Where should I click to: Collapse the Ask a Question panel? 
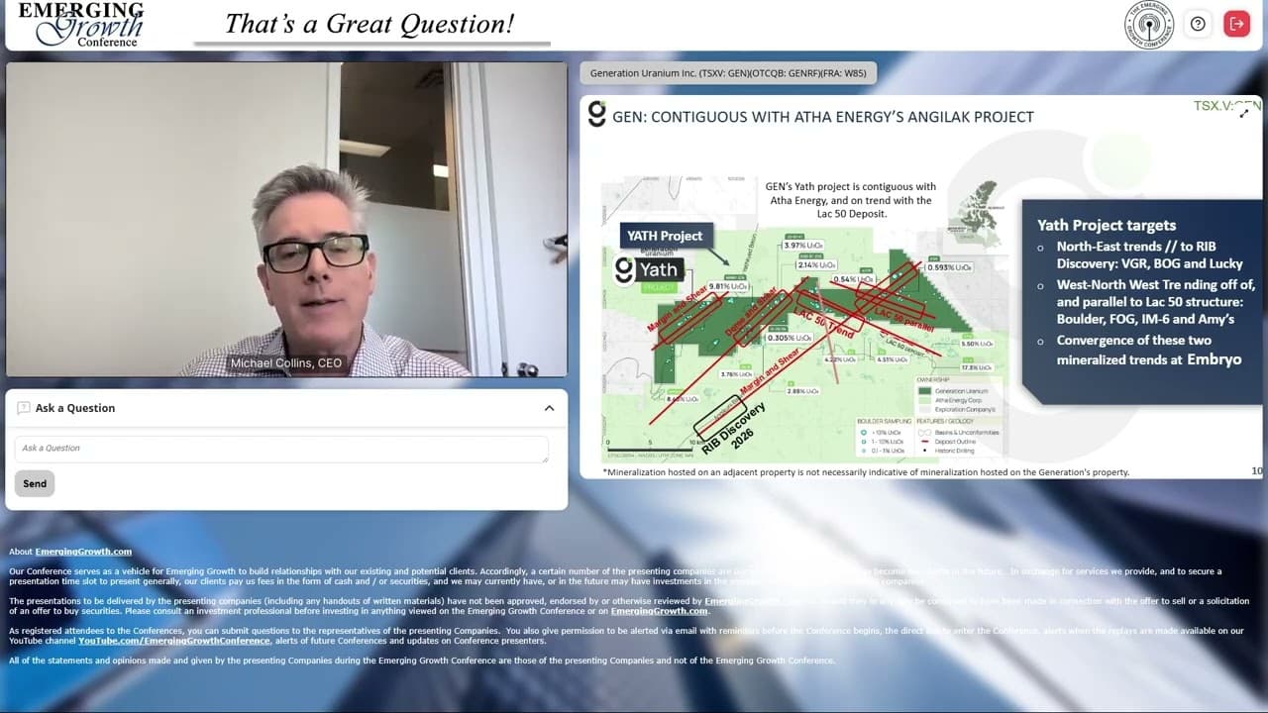549,408
